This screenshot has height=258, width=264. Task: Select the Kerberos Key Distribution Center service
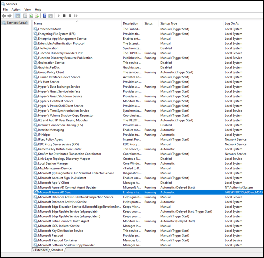coord(60,149)
